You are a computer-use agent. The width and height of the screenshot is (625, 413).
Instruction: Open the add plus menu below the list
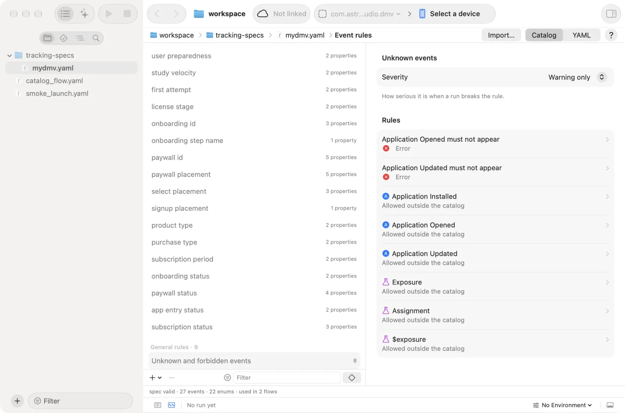[x=155, y=378]
